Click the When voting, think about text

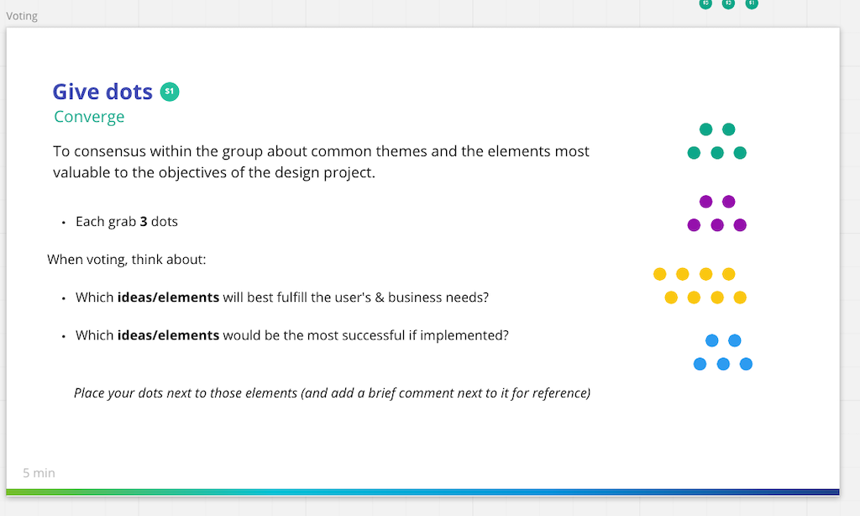126,259
